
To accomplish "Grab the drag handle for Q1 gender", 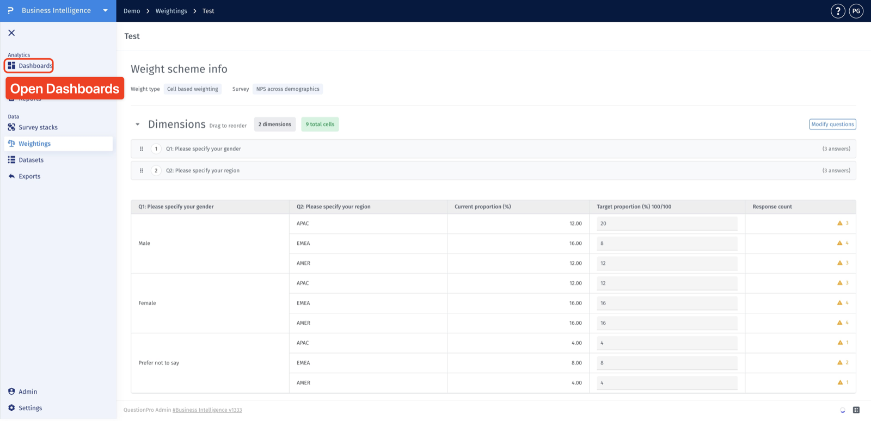I will [x=142, y=149].
